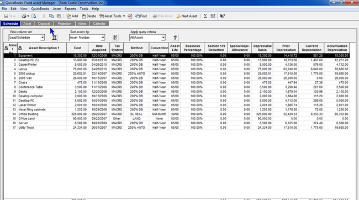359x200 pixels.
Task: Click the lock icon in the Asset No. column header
Action: 6,48
